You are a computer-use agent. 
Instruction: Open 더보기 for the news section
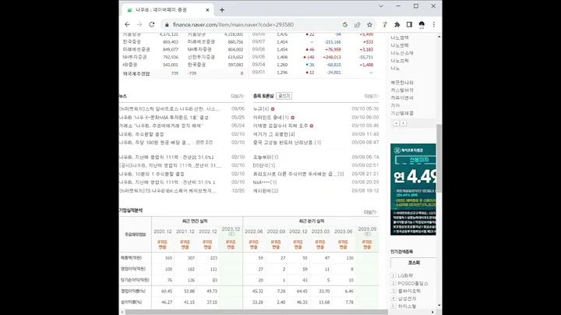tap(238, 96)
